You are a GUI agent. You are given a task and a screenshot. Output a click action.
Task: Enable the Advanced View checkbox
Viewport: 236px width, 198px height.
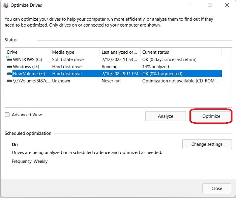[x=7, y=115]
